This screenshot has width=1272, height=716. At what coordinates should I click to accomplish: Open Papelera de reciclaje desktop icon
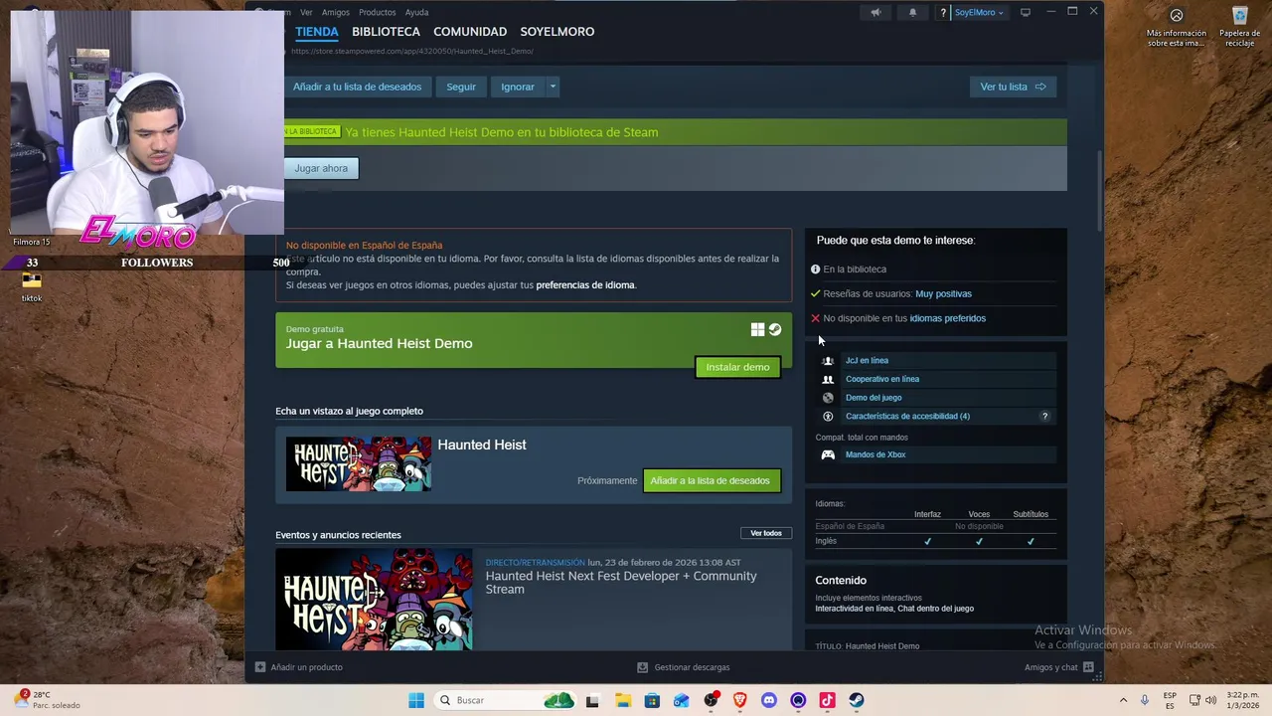click(x=1239, y=26)
